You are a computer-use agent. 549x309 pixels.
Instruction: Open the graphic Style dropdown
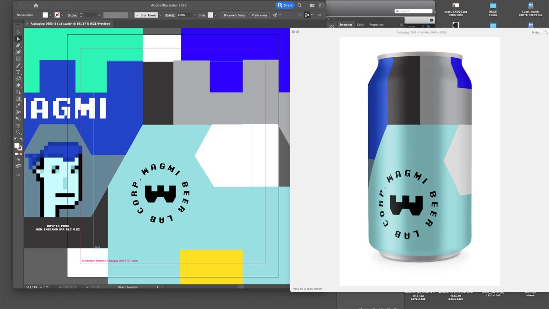point(216,15)
